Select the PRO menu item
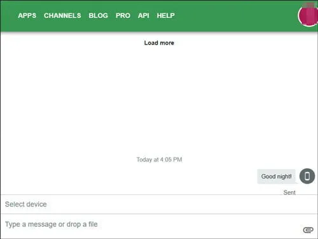The width and height of the screenshot is (318, 239). (123, 15)
